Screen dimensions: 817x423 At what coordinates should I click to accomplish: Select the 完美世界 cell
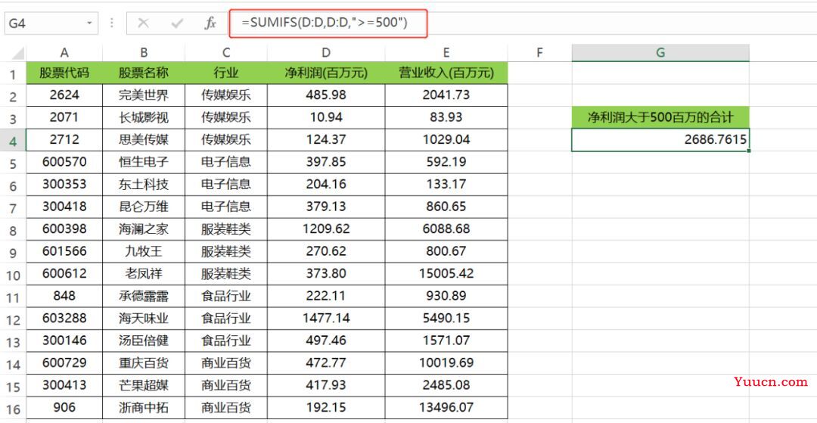tap(144, 95)
